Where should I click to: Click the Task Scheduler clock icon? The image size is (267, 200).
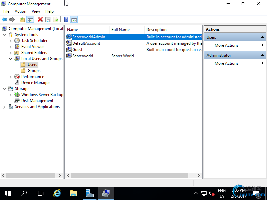click(x=17, y=41)
